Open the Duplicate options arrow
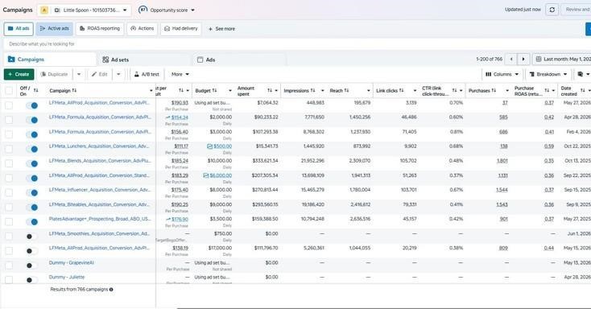 pyautogui.click(x=79, y=74)
